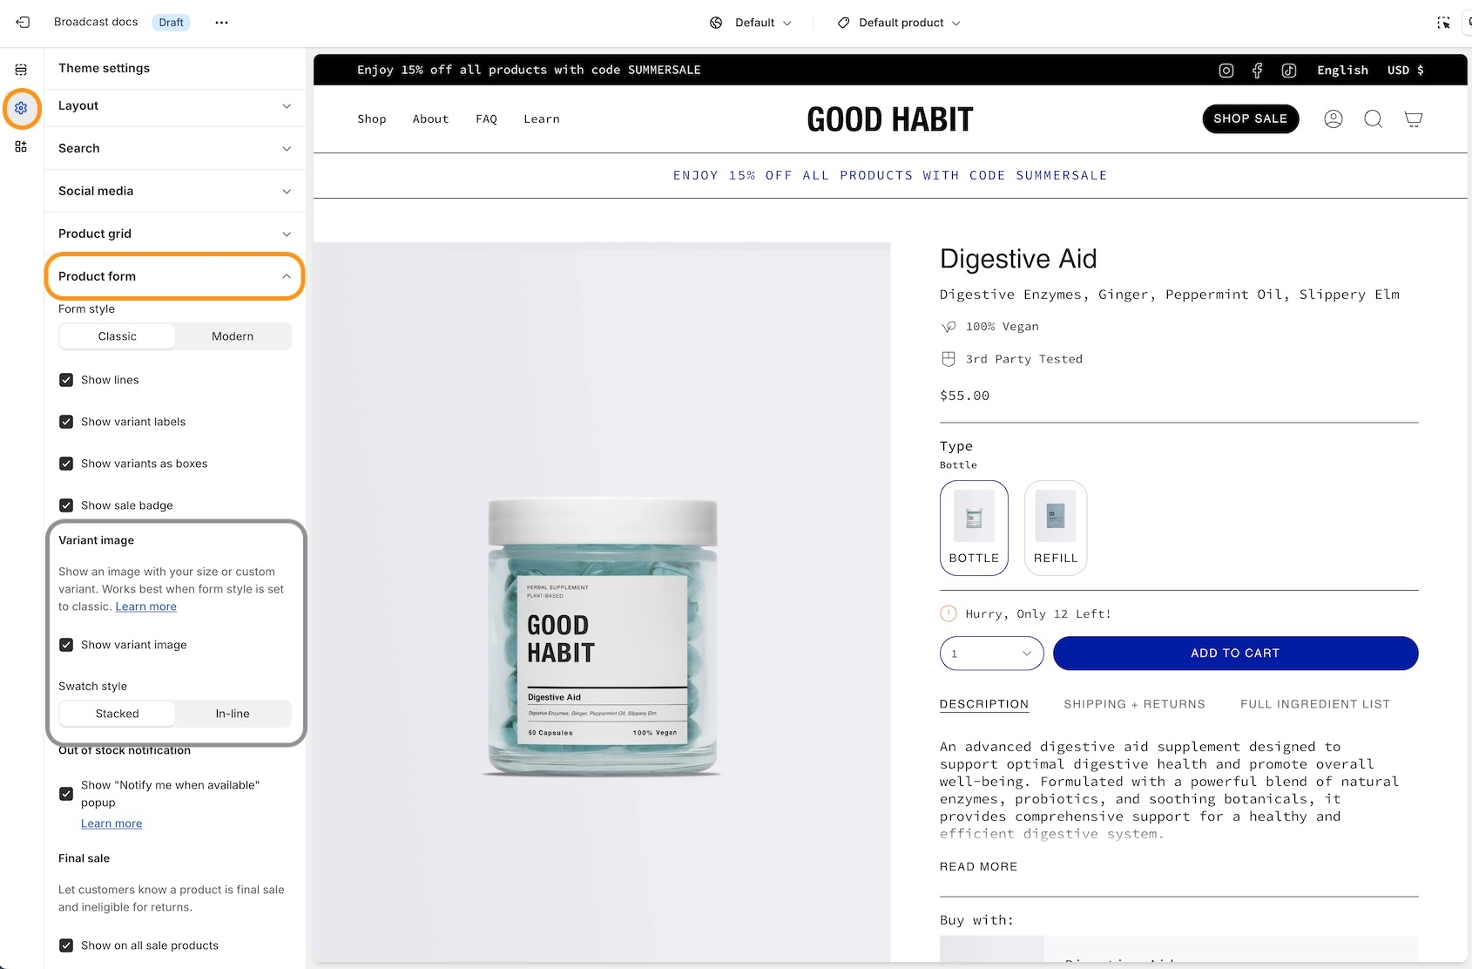Disable the Show variant image checkbox
This screenshot has height=969, width=1472.
click(66, 645)
